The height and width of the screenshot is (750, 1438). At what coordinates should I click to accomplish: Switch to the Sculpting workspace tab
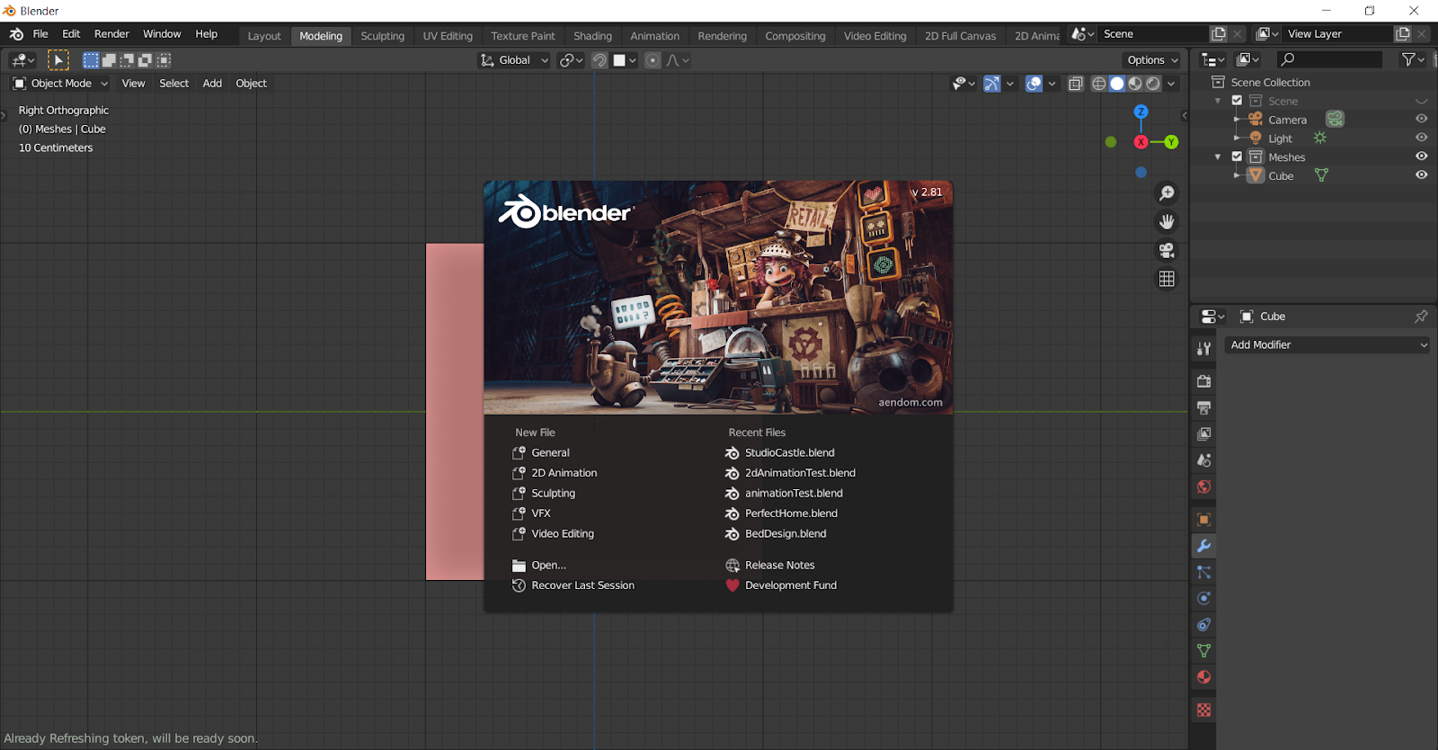pyautogui.click(x=383, y=36)
